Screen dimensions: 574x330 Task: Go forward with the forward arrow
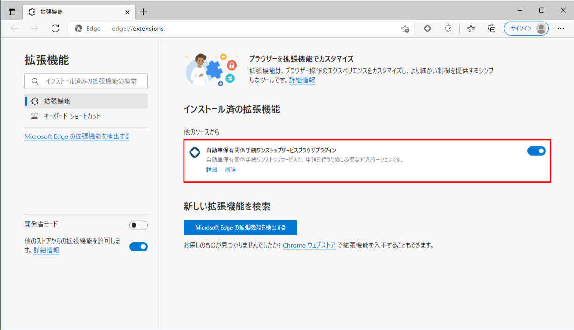tap(35, 29)
